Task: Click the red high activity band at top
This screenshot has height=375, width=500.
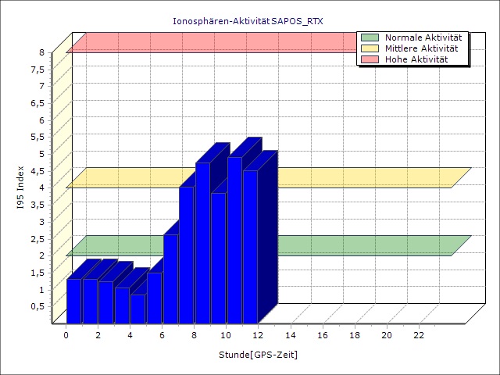Action: coord(211,42)
